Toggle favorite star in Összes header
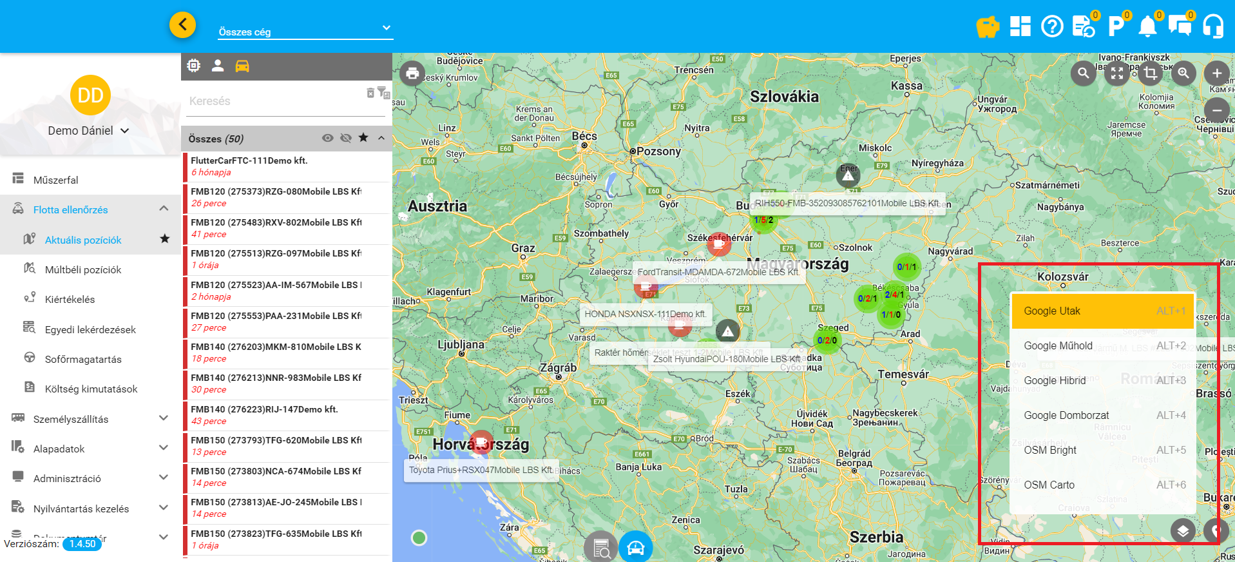Viewport: 1235px width, 562px height. coord(363,138)
